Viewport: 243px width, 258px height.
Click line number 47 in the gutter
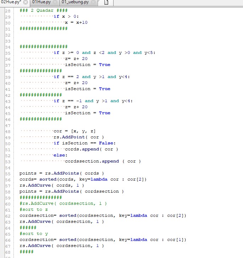(8, 126)
